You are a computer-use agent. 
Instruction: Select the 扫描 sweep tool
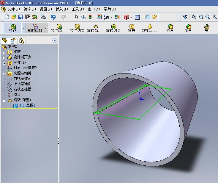coord(132,28)
